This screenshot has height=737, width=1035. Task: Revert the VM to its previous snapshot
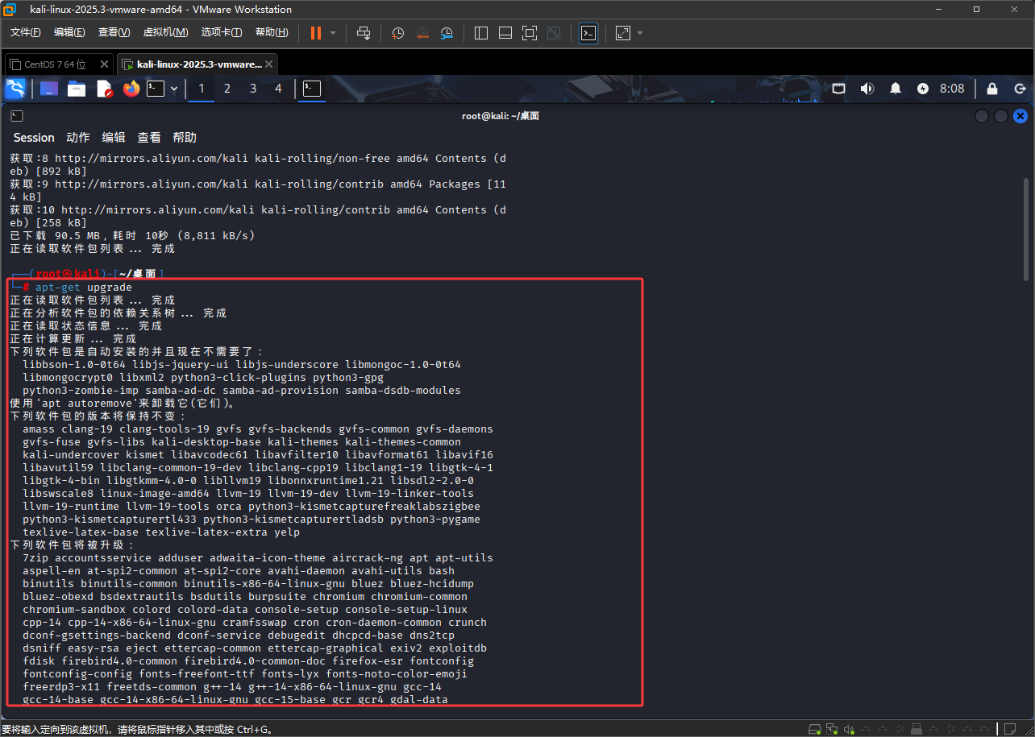[422, 33]
